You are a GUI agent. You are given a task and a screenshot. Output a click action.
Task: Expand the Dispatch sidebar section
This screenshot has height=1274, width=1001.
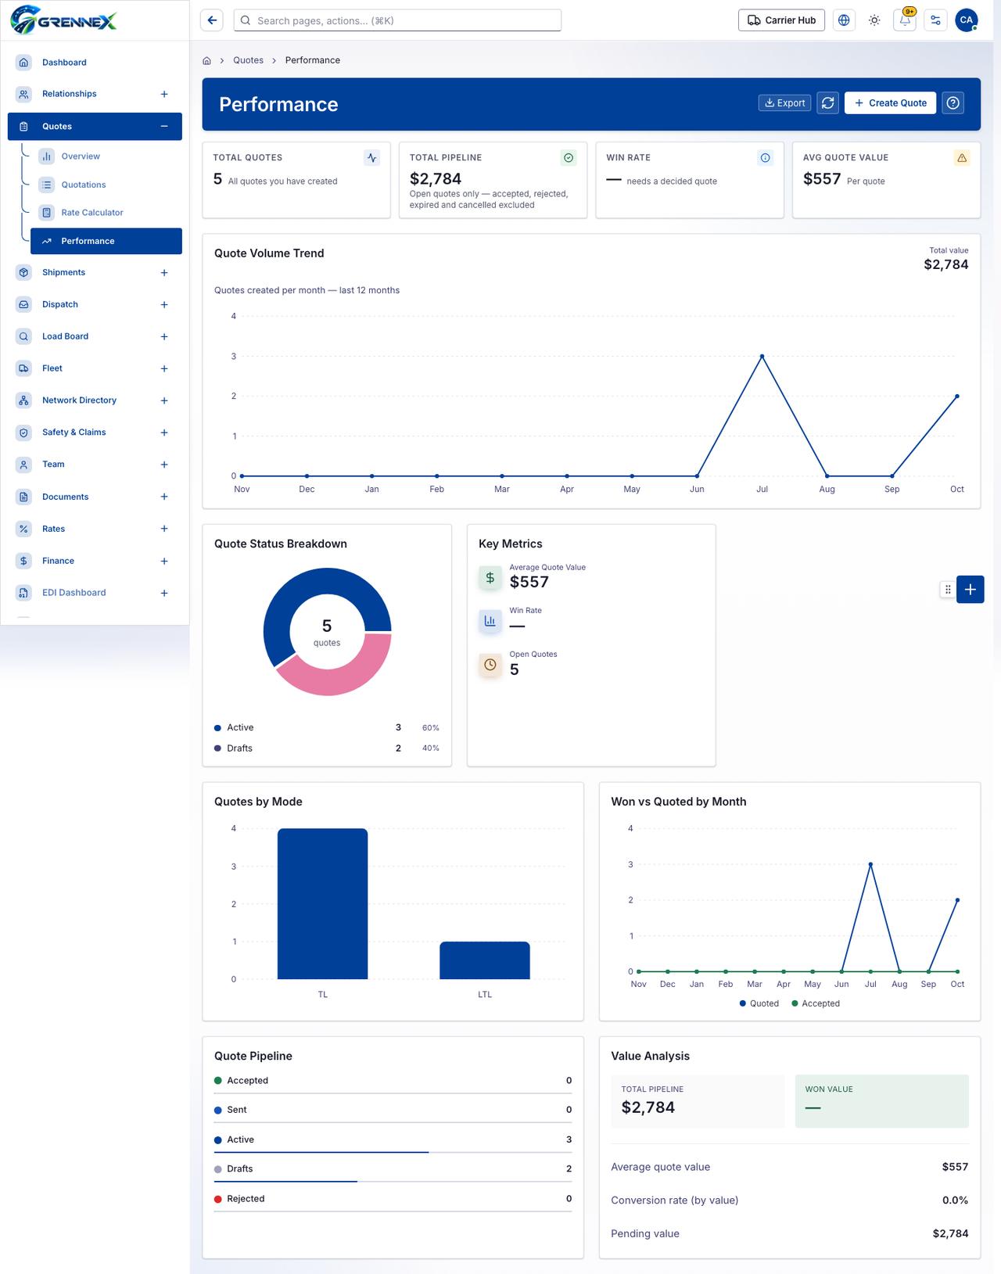coord(164,305)
